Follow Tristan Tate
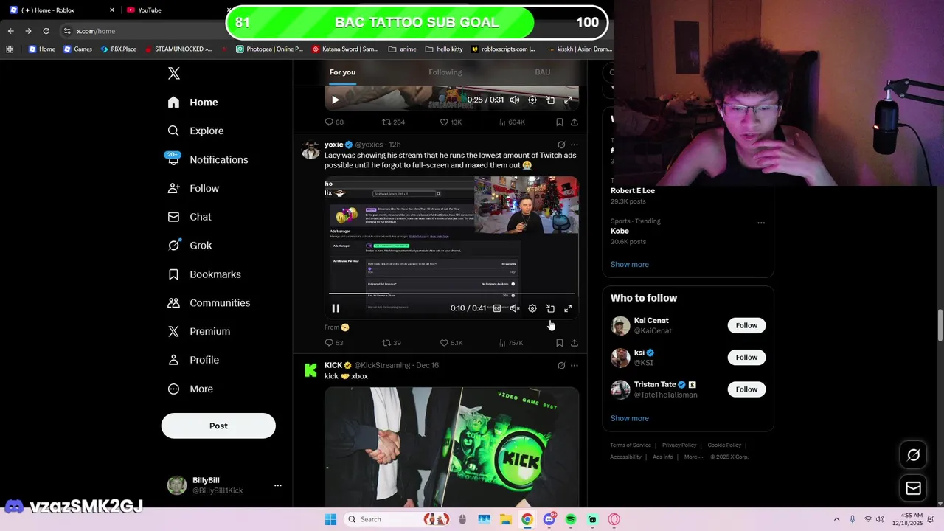The height and width of the screenshot is (531, 944). pyautogui.click(x=746, y=389)
